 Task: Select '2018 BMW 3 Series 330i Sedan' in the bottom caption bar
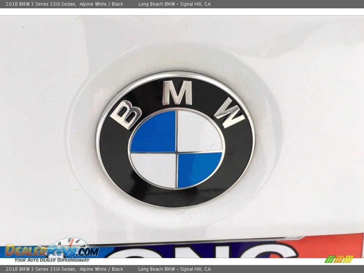pos(41,269)
